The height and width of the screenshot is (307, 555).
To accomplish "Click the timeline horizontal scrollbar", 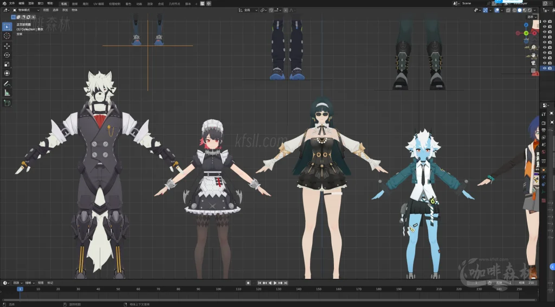I will coord(269,300).
